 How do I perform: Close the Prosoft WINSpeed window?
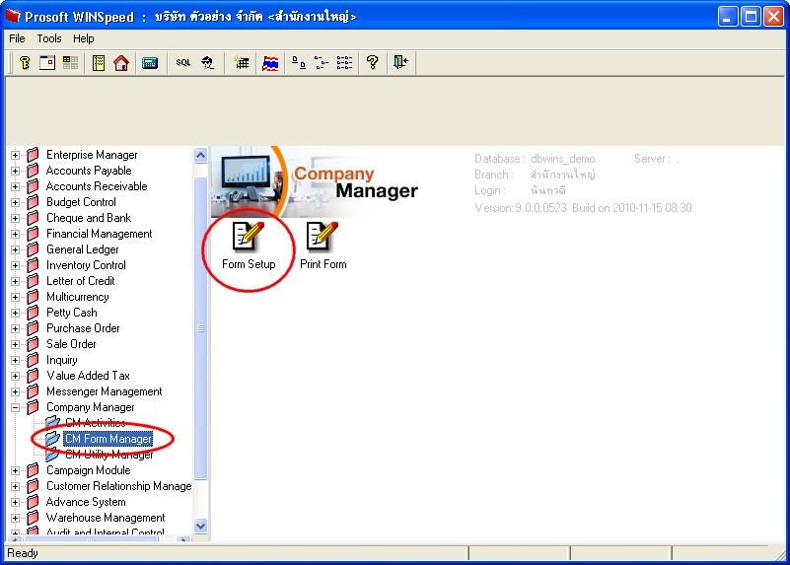[773, 16]
